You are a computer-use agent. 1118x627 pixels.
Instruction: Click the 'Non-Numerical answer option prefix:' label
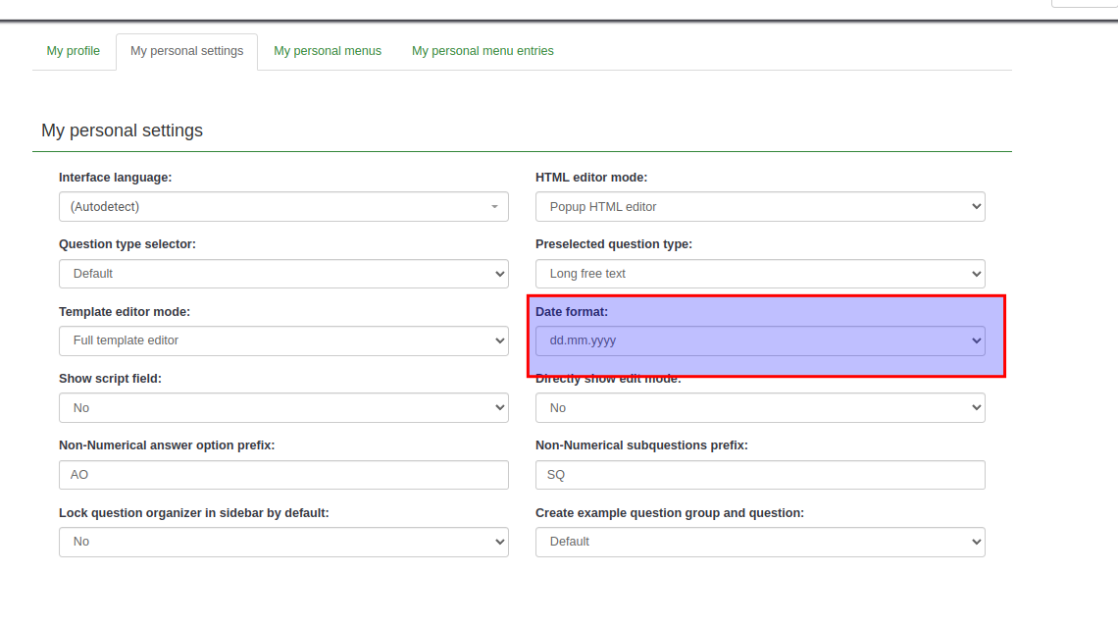[x=167, y=445]
